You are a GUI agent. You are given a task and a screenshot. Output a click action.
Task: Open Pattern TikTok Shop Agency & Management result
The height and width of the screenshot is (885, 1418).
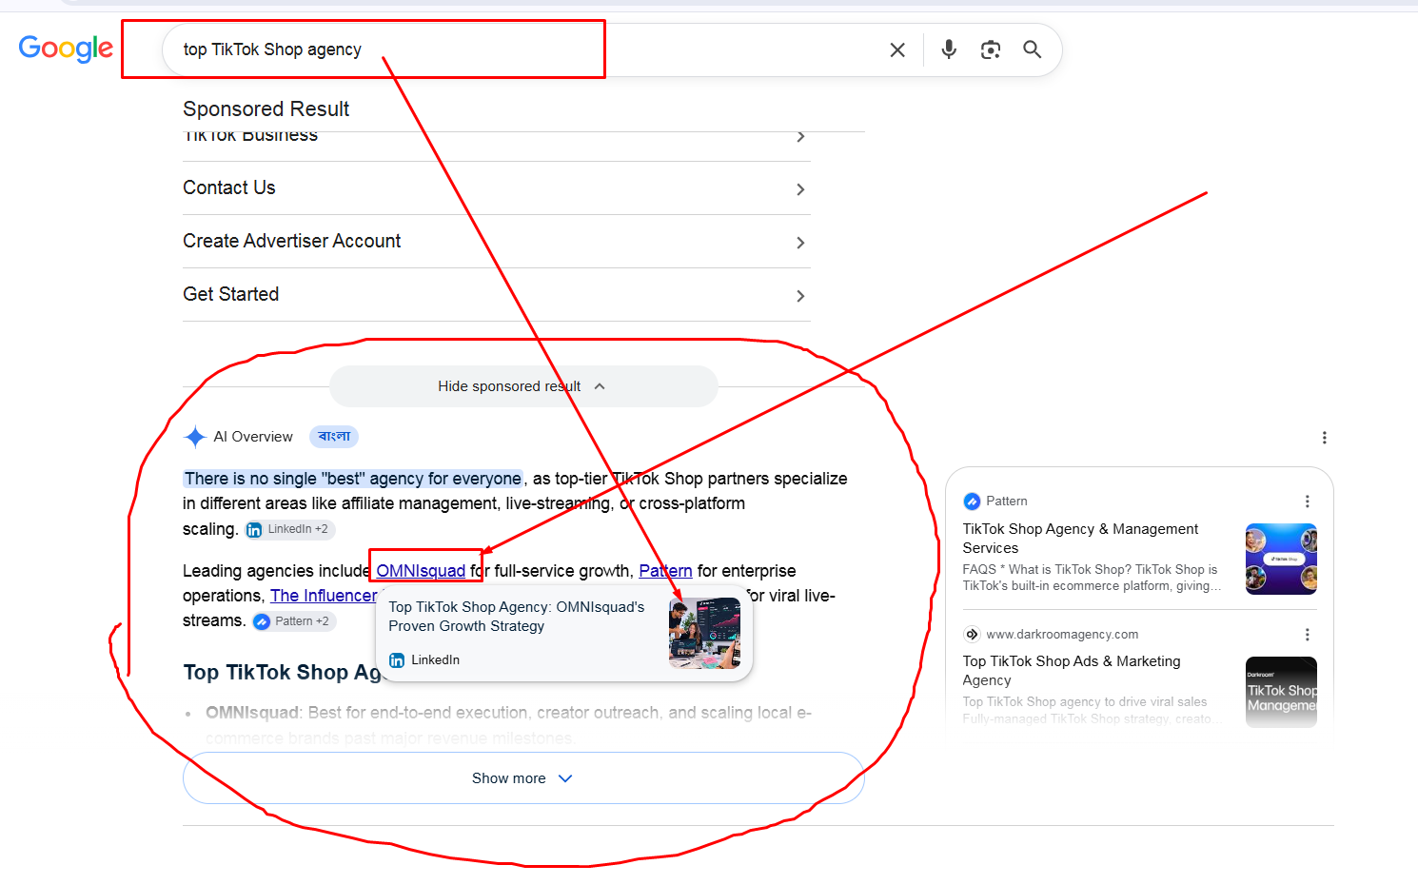pyautogui.click(x=1080, y=539)
